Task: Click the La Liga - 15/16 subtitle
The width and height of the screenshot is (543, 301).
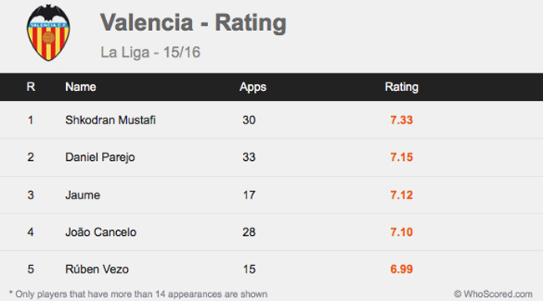Action: (150, 53)
